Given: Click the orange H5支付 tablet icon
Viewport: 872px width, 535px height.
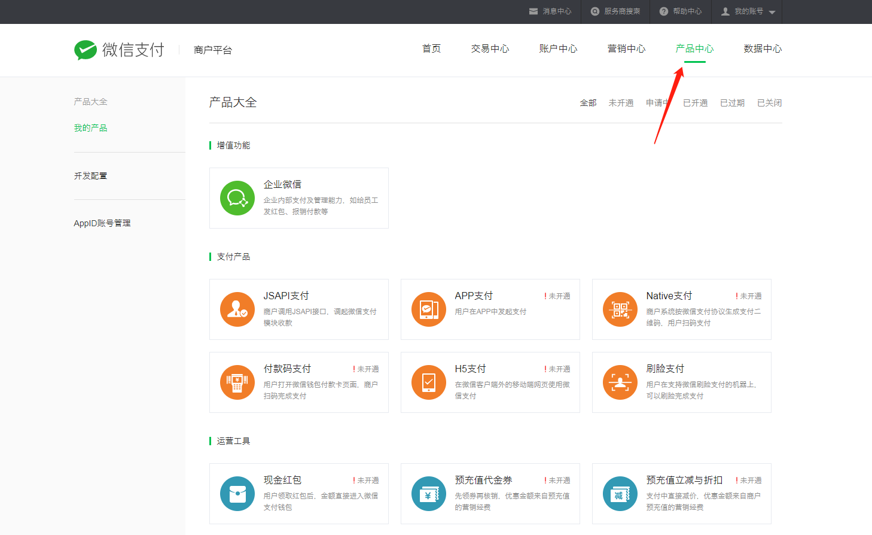Looking at the screenshot, I should tap(429, 382).
